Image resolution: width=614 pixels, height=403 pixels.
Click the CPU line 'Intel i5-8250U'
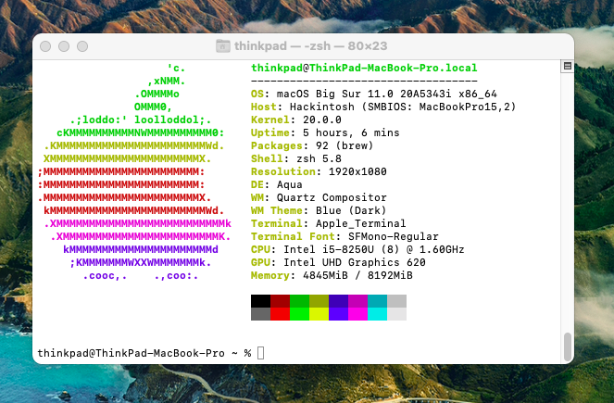tap(329, 249)
